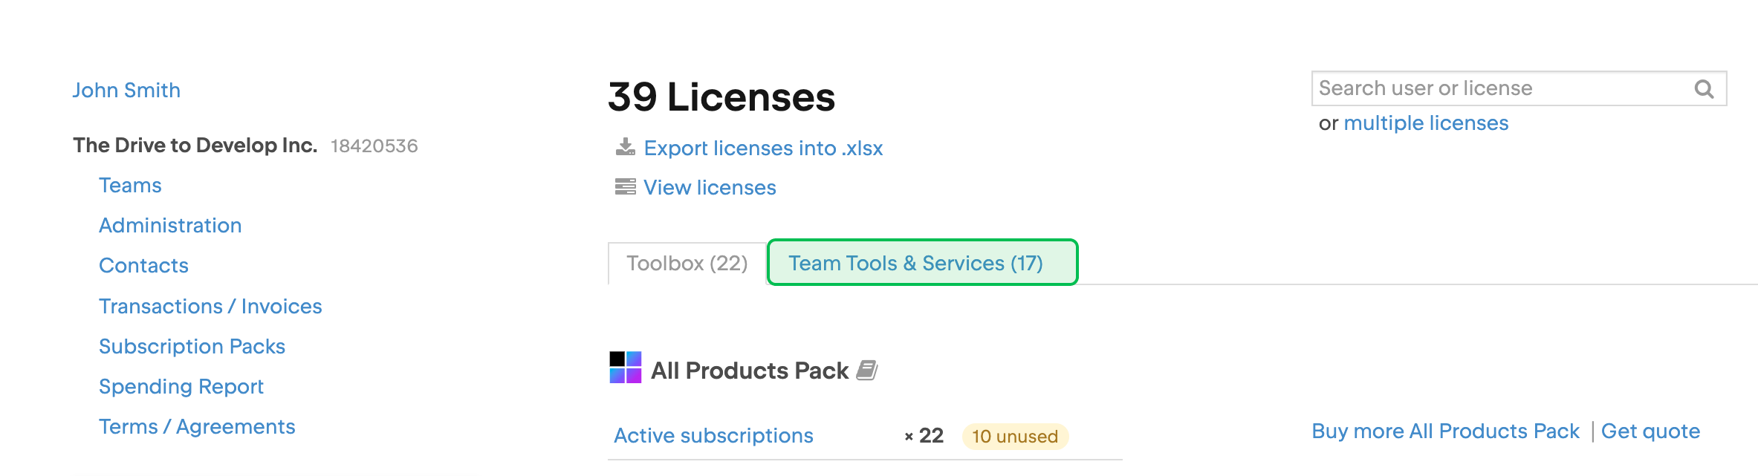Viewport: 1758px width, 476px height.
Task: Open the Contacts page
Action: (143, 265)
